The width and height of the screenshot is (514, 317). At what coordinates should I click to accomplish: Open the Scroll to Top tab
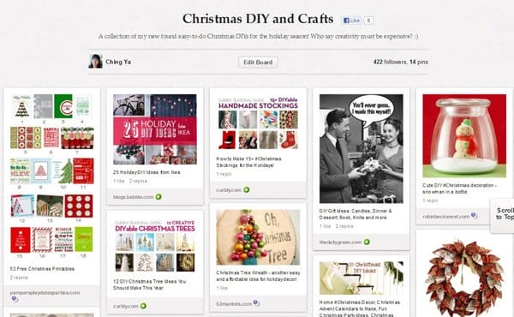pos(503,216)
